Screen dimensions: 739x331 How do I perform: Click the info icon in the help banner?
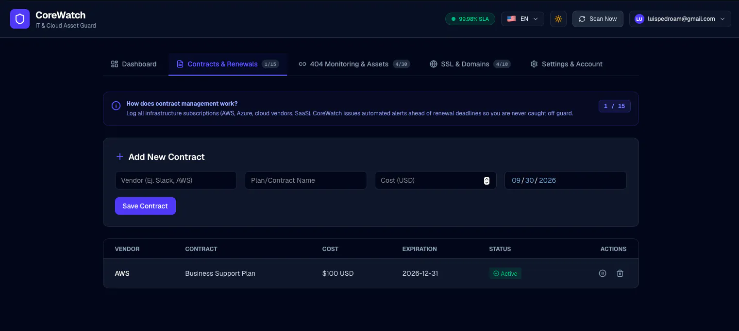(x=116, y=106)
